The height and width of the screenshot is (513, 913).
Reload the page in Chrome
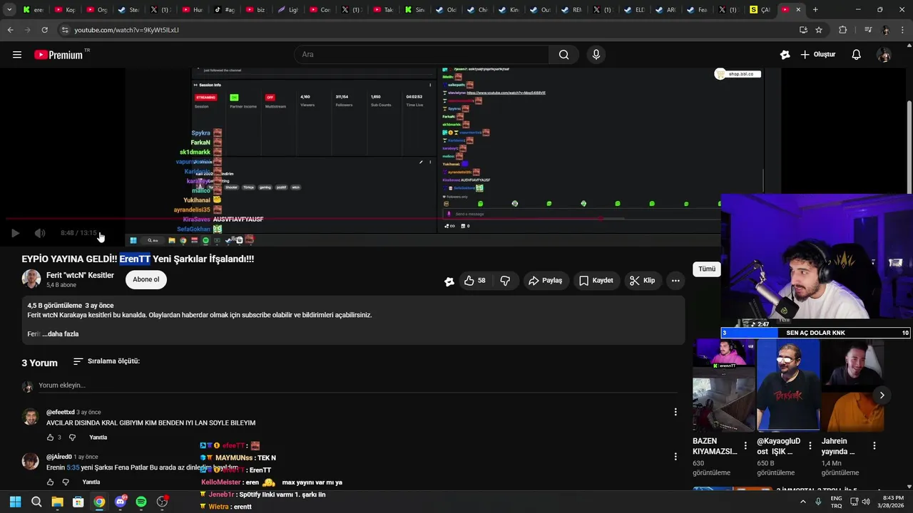tap(44, 30)
